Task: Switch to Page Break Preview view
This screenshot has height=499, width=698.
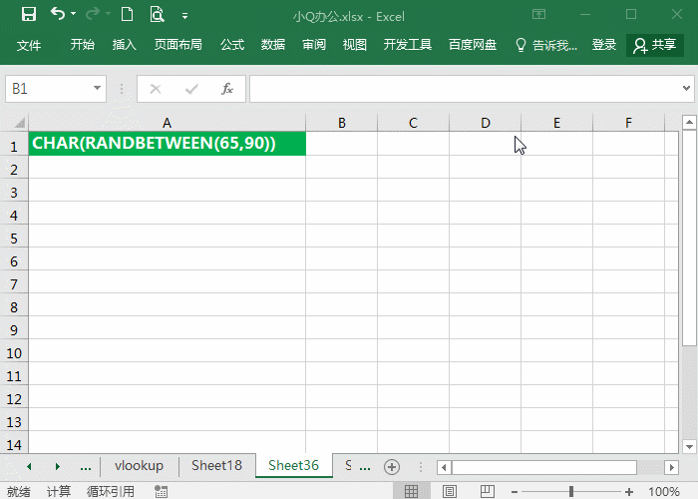Action: tap(488, 491)
